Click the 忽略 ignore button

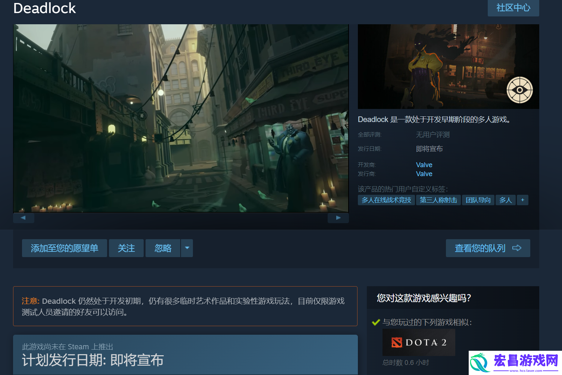[163, 248]
